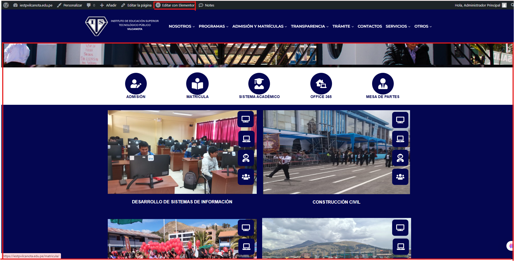Expand the Transparencia dropdown menu
This screenshot has width=514, height=261.
310,26
